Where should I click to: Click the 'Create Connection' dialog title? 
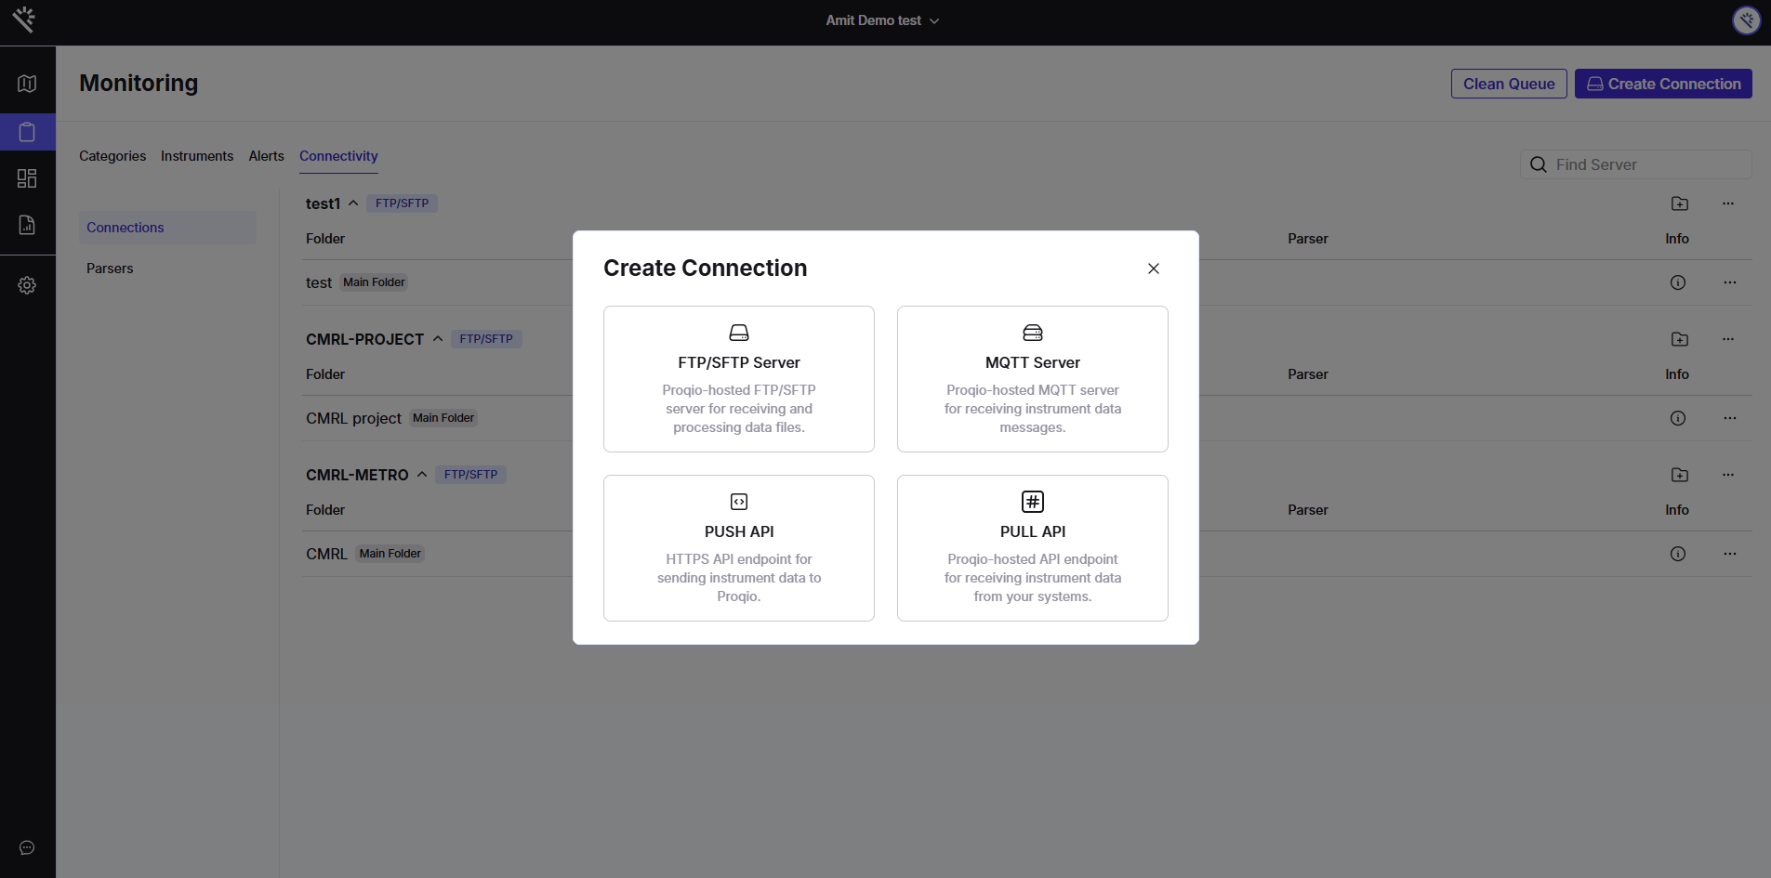[x=706, y=268]
